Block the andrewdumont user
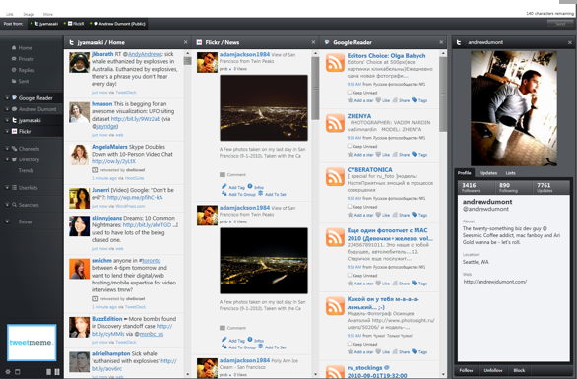 coord(519,370)
